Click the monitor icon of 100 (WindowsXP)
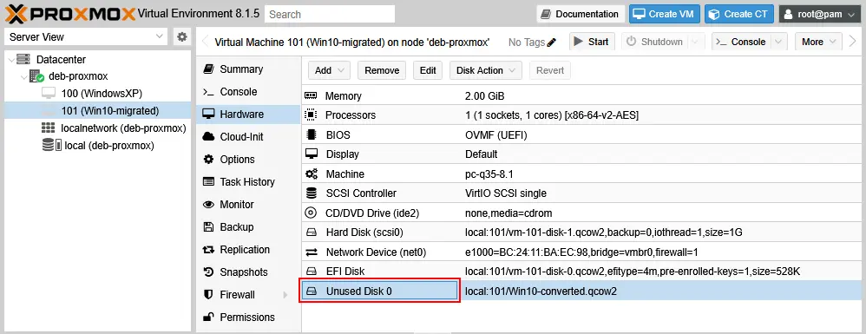 pos(49,94)
